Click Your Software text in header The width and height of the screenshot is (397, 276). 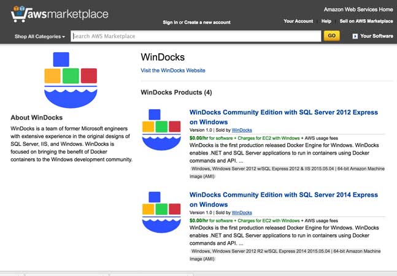[377, 36]
